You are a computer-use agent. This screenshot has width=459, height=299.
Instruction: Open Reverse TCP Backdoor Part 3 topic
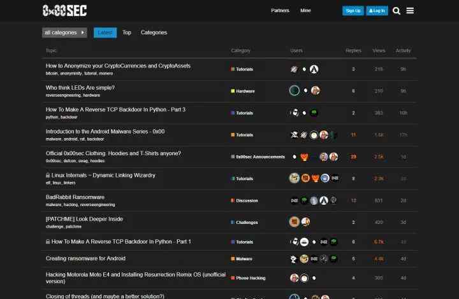115,109
